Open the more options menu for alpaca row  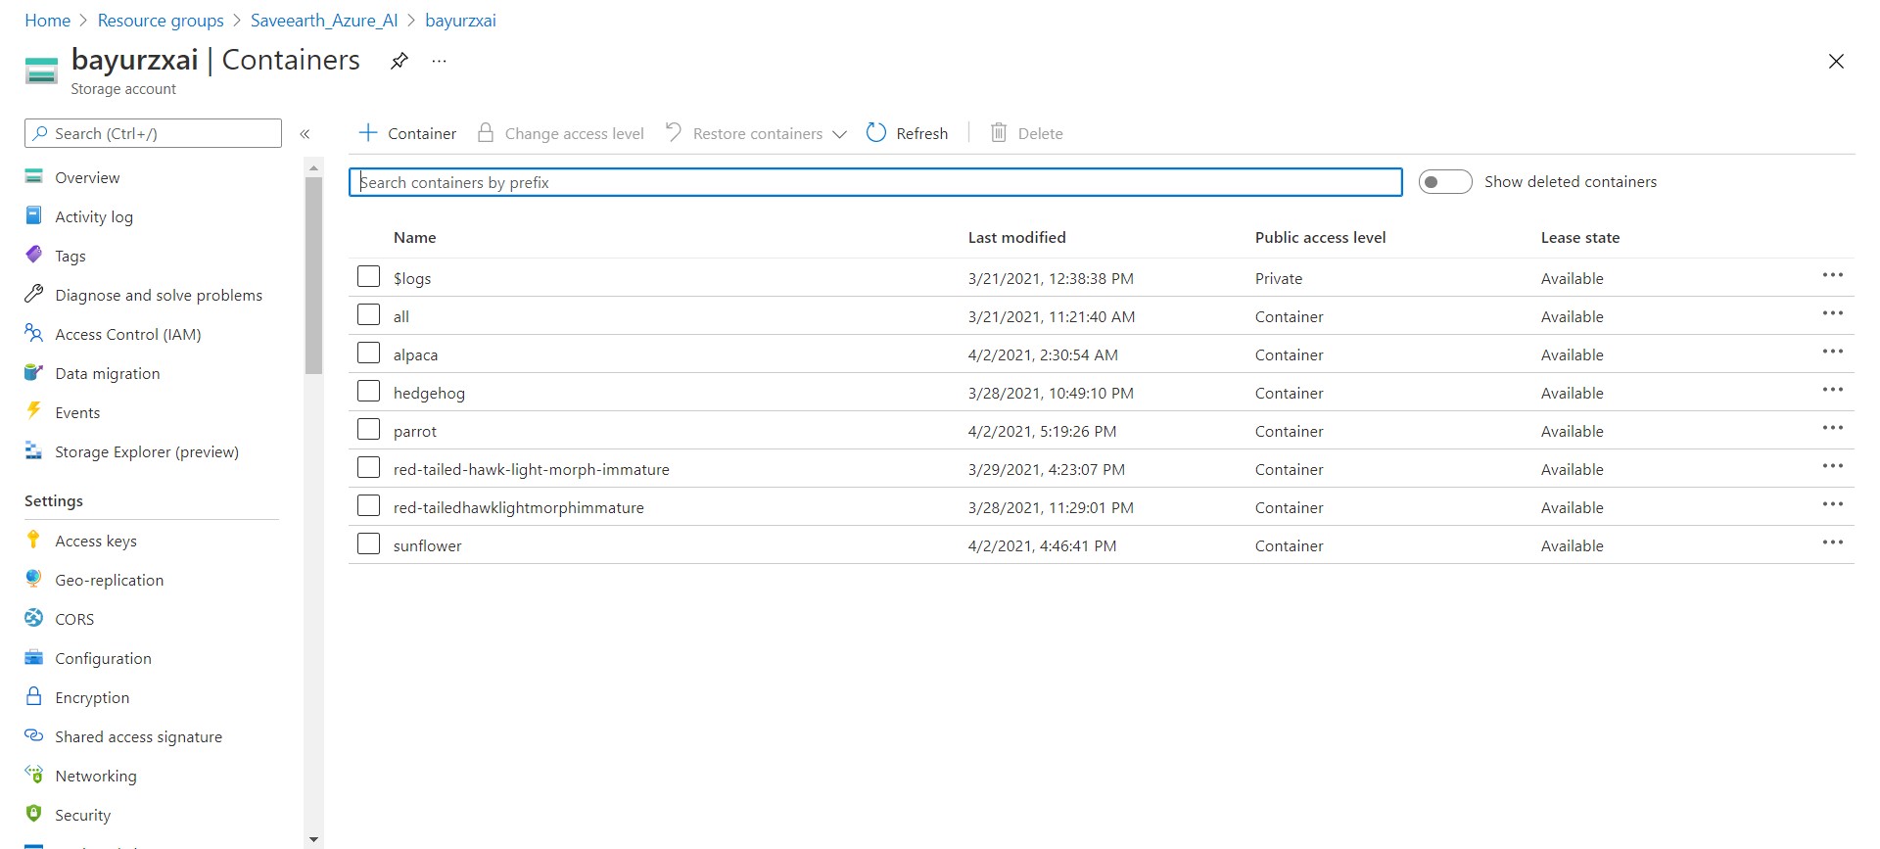pyautogui.click(x=1833, y=352)
